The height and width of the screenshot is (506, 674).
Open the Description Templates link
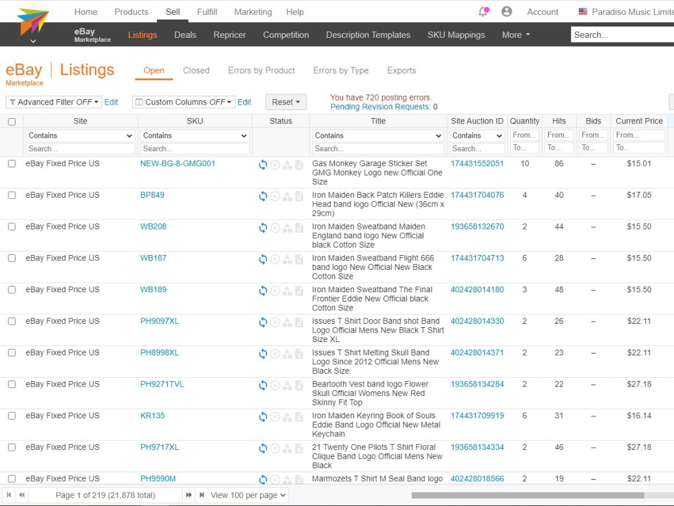368,35
